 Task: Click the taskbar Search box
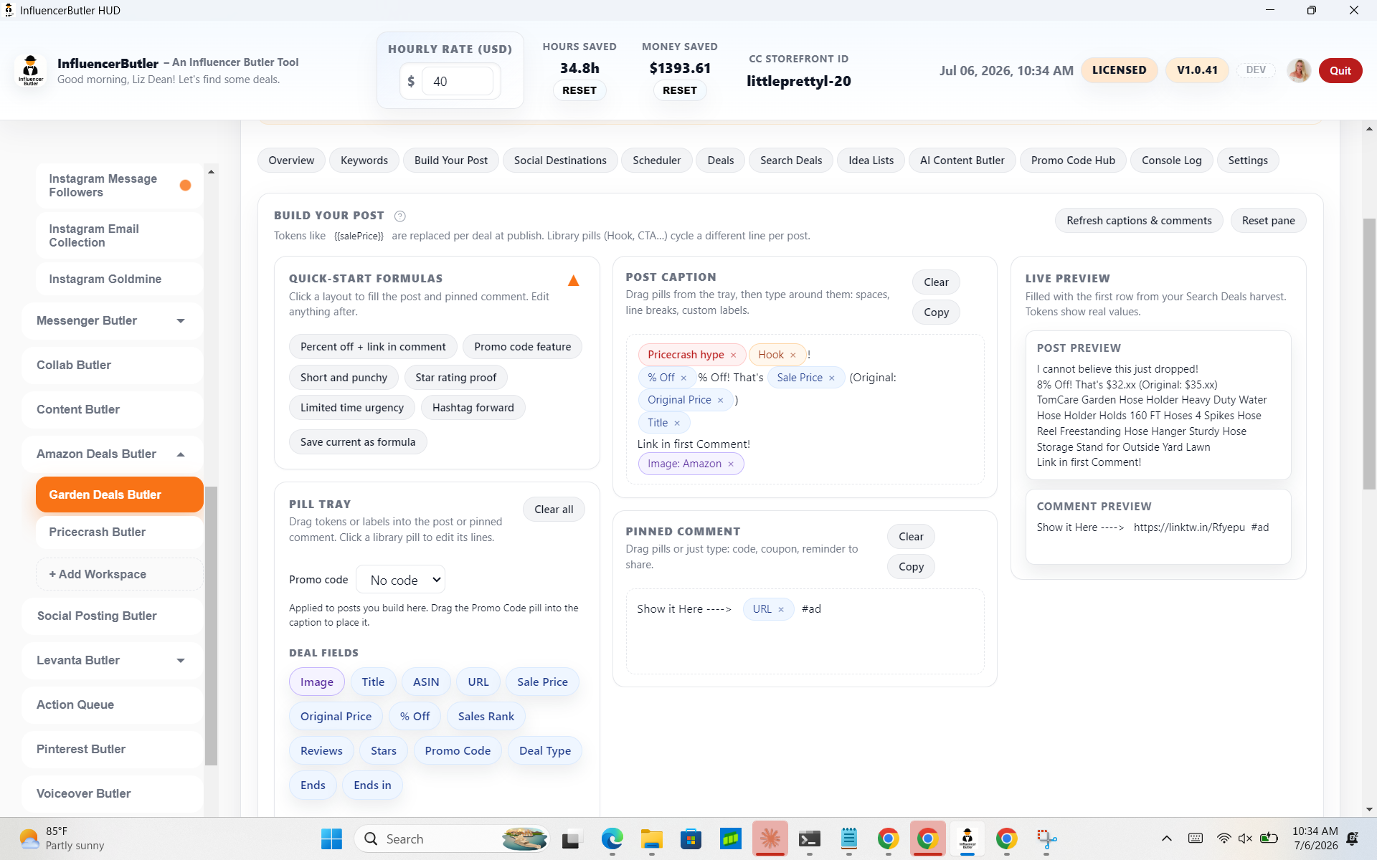(452, 838)
